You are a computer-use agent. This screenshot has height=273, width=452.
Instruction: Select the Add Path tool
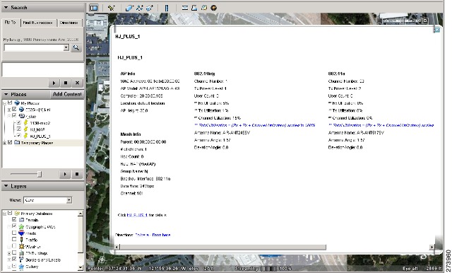(140, 8)
